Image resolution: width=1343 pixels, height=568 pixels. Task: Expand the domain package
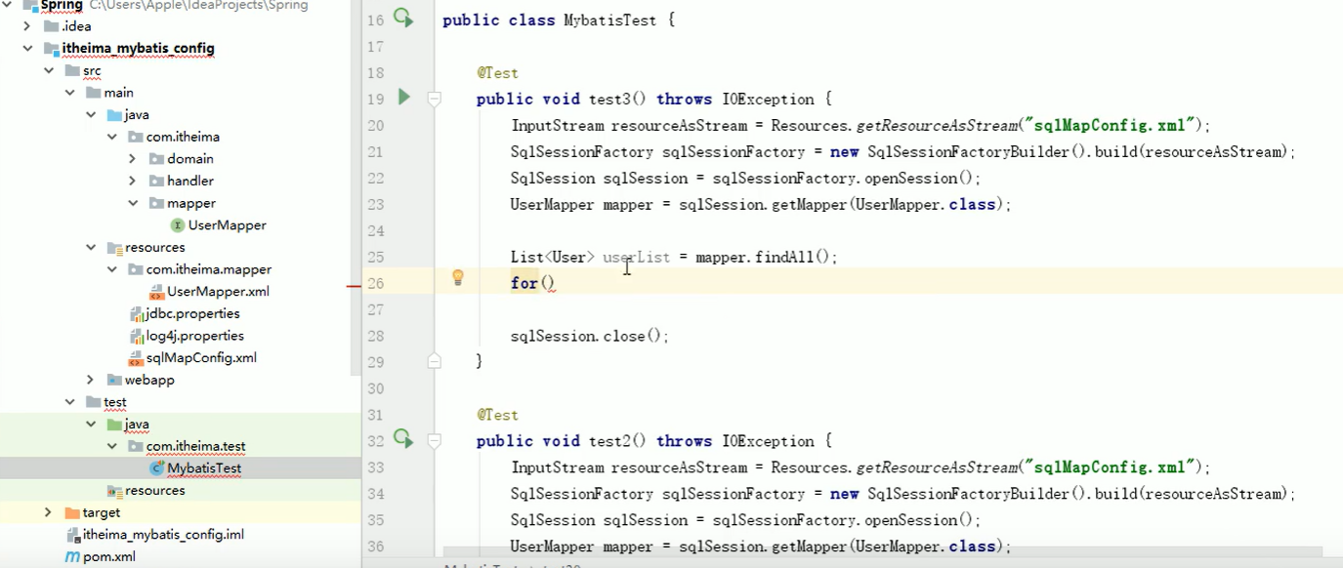[x=131, y=158]
